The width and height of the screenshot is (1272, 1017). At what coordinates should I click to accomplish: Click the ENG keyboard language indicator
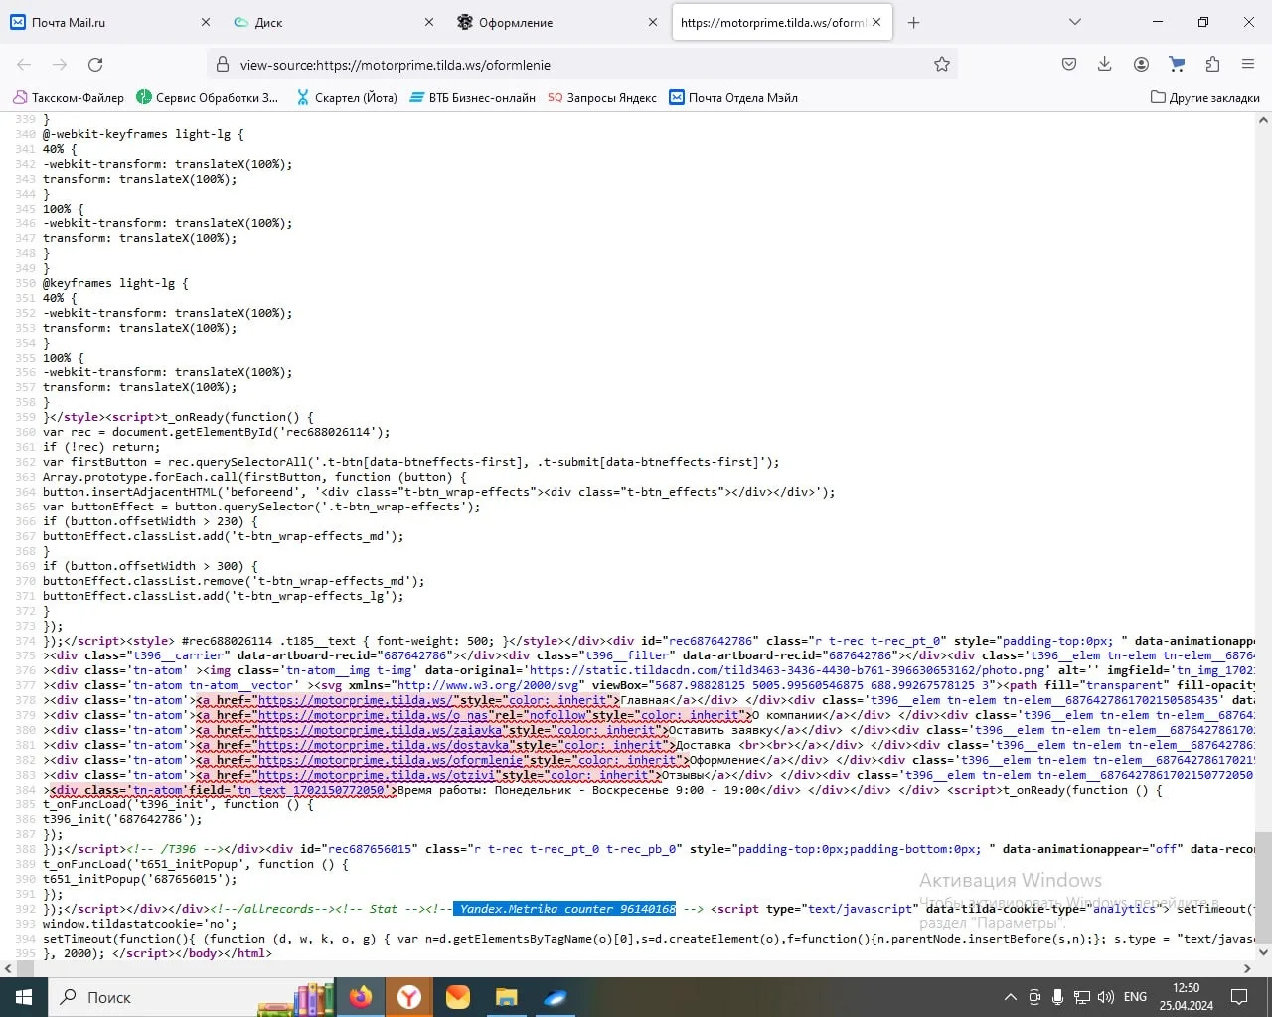point(1135,997)
